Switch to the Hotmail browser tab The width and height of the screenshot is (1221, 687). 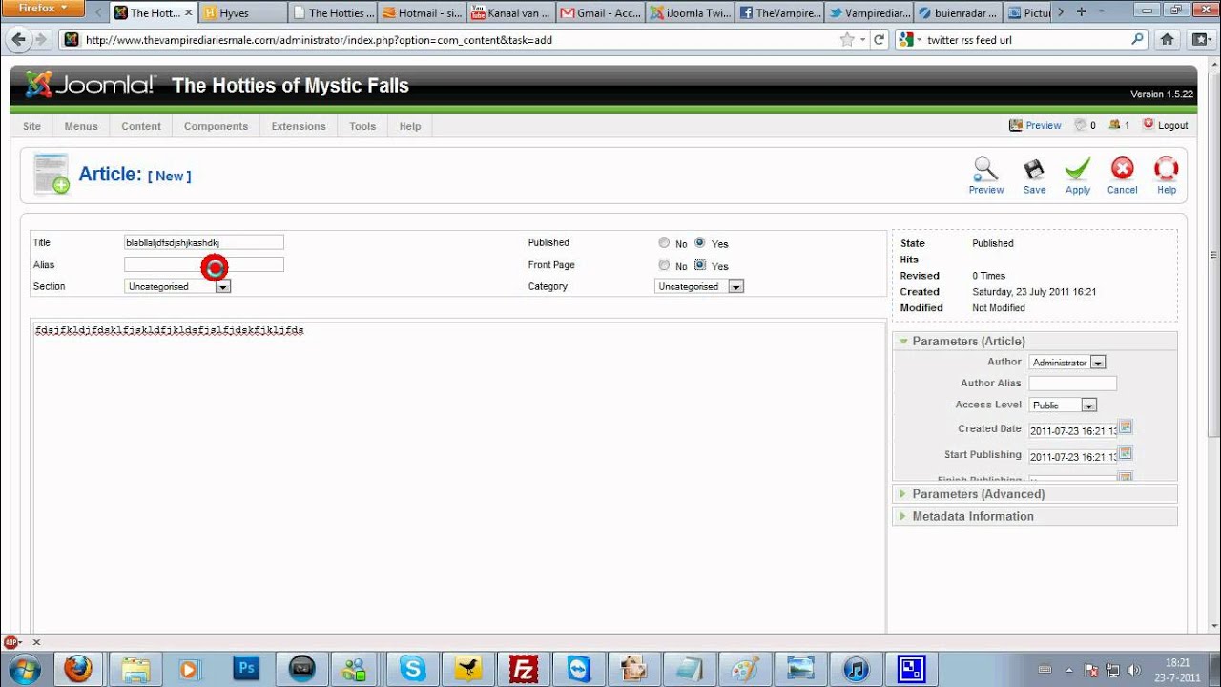(423, 13)
